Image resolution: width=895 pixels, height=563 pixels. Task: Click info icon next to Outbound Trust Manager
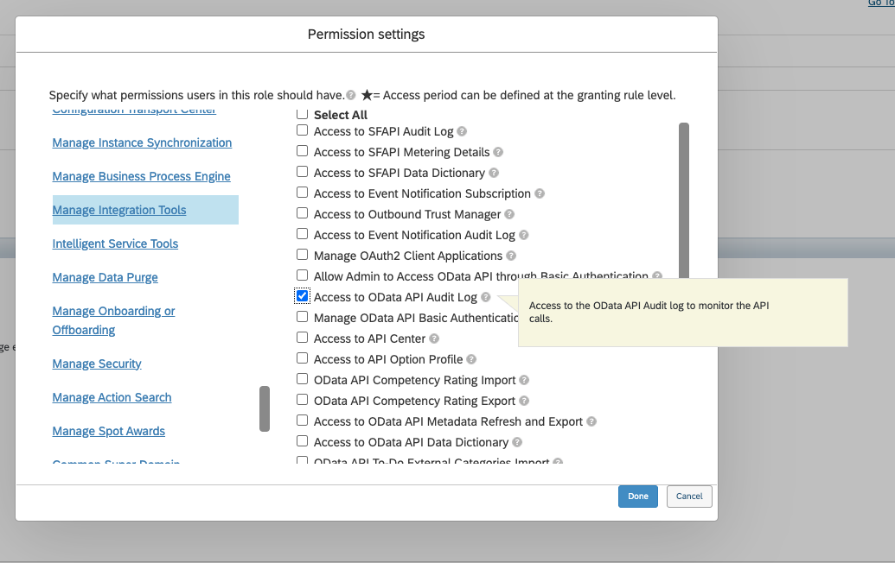509,215
